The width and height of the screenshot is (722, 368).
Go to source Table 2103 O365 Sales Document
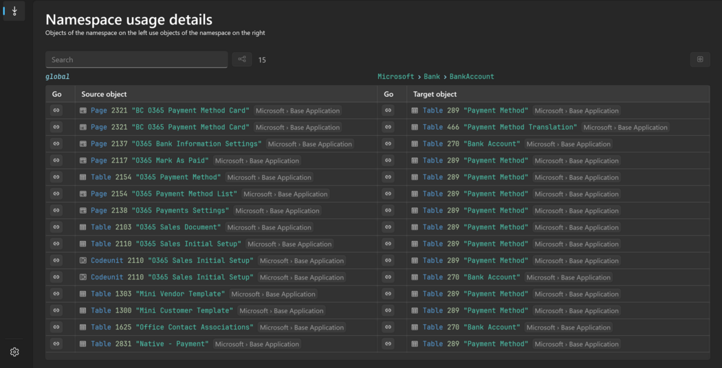(x=56, y=227)
